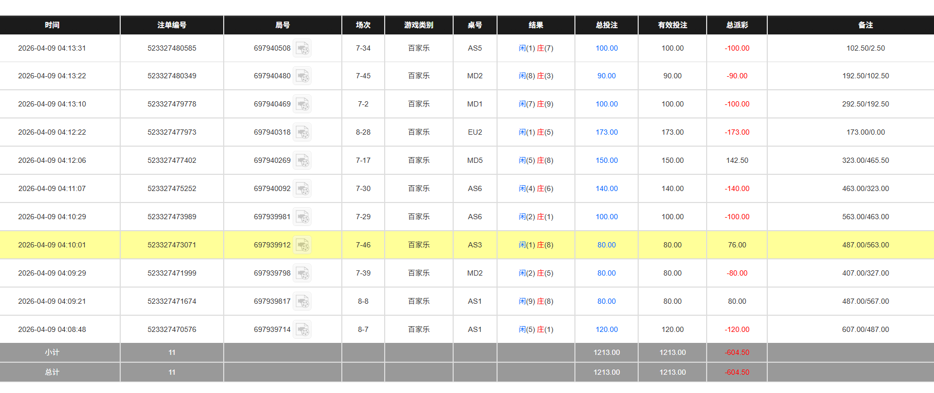
Task: Select timestamp 2026-04-09 04:13:31
Action: pos(52,48)
